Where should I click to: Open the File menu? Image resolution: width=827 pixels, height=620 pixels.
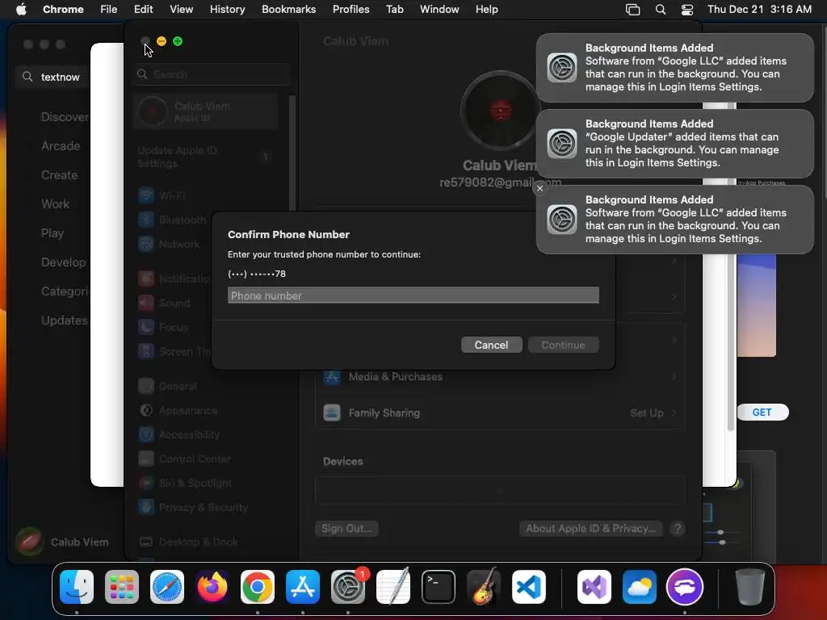click(x=109, y=9)
